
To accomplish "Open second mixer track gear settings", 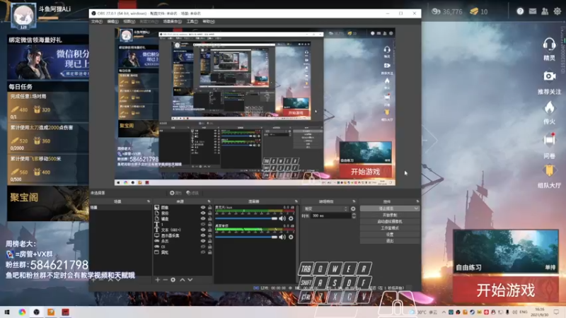I will (x=291, y=237).
